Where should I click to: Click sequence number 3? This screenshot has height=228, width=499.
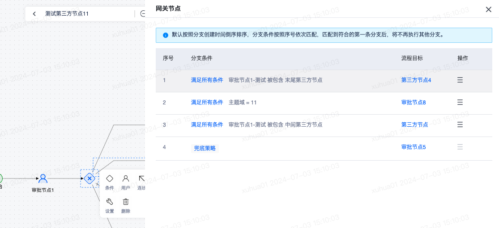pyautogui.click(x=164, y=124)
